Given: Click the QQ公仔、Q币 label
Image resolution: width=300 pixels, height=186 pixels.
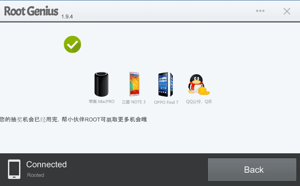Looking at the screenshot, I should (x=199, y=102).
